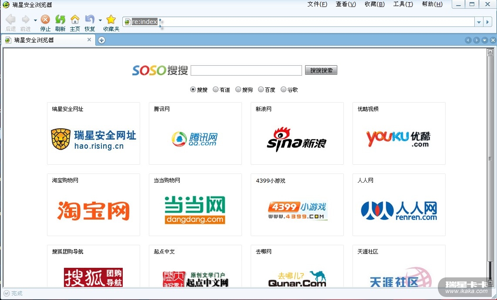Screen dimensions: 497x300
Task: Click the scrollbar up arrow
Action: [490, 52]
